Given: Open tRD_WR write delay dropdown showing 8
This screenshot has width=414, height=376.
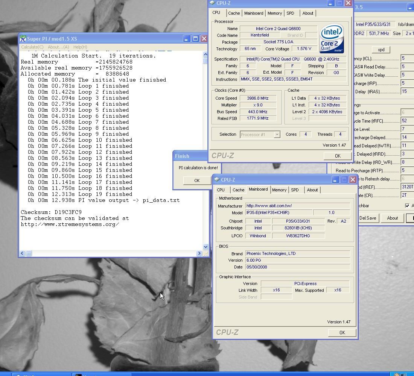Looking at the screenshot, I should (407, 162).
